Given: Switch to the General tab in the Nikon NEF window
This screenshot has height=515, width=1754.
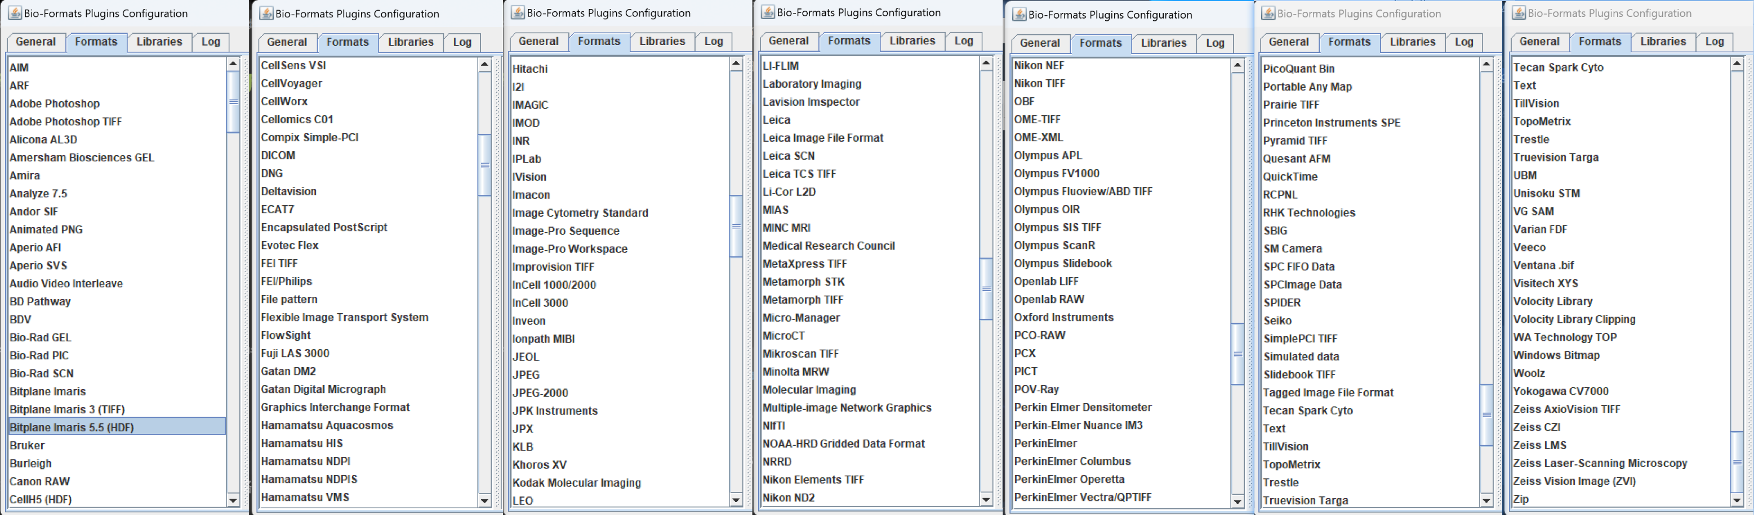Looking at the screenshot, I should (1040, 43).
